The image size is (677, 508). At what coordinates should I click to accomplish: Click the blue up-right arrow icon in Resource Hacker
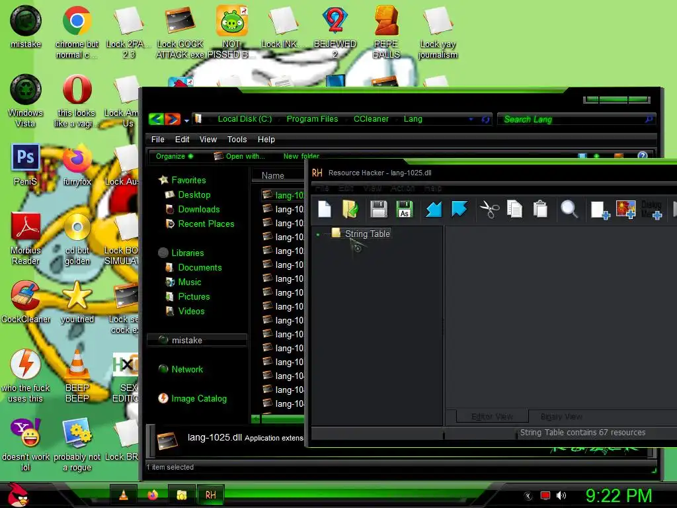coord(459,208)
